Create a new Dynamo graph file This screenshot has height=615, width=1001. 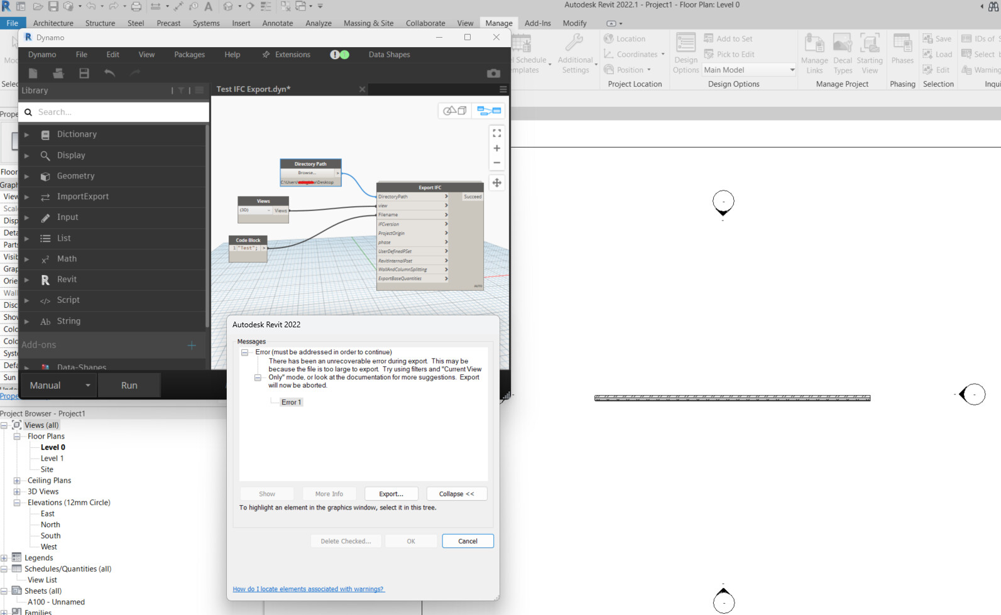(x=33, y=73)
